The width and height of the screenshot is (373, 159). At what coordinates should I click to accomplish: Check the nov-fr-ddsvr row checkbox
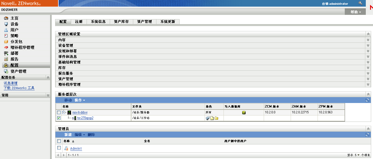(x=59, y=113)
